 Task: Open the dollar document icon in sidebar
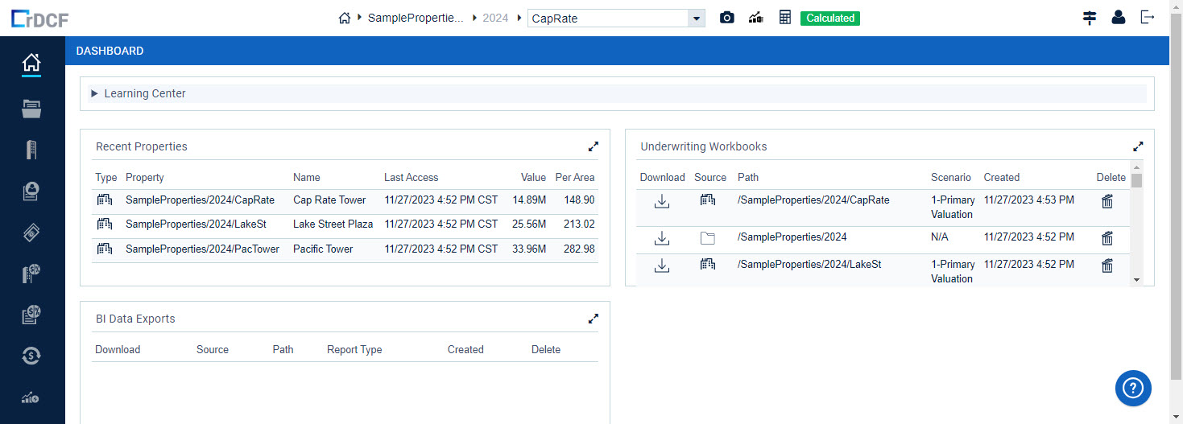coord(31,315)
